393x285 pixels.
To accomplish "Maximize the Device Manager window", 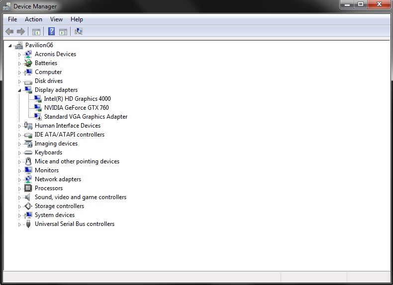I will coord(361,4).
